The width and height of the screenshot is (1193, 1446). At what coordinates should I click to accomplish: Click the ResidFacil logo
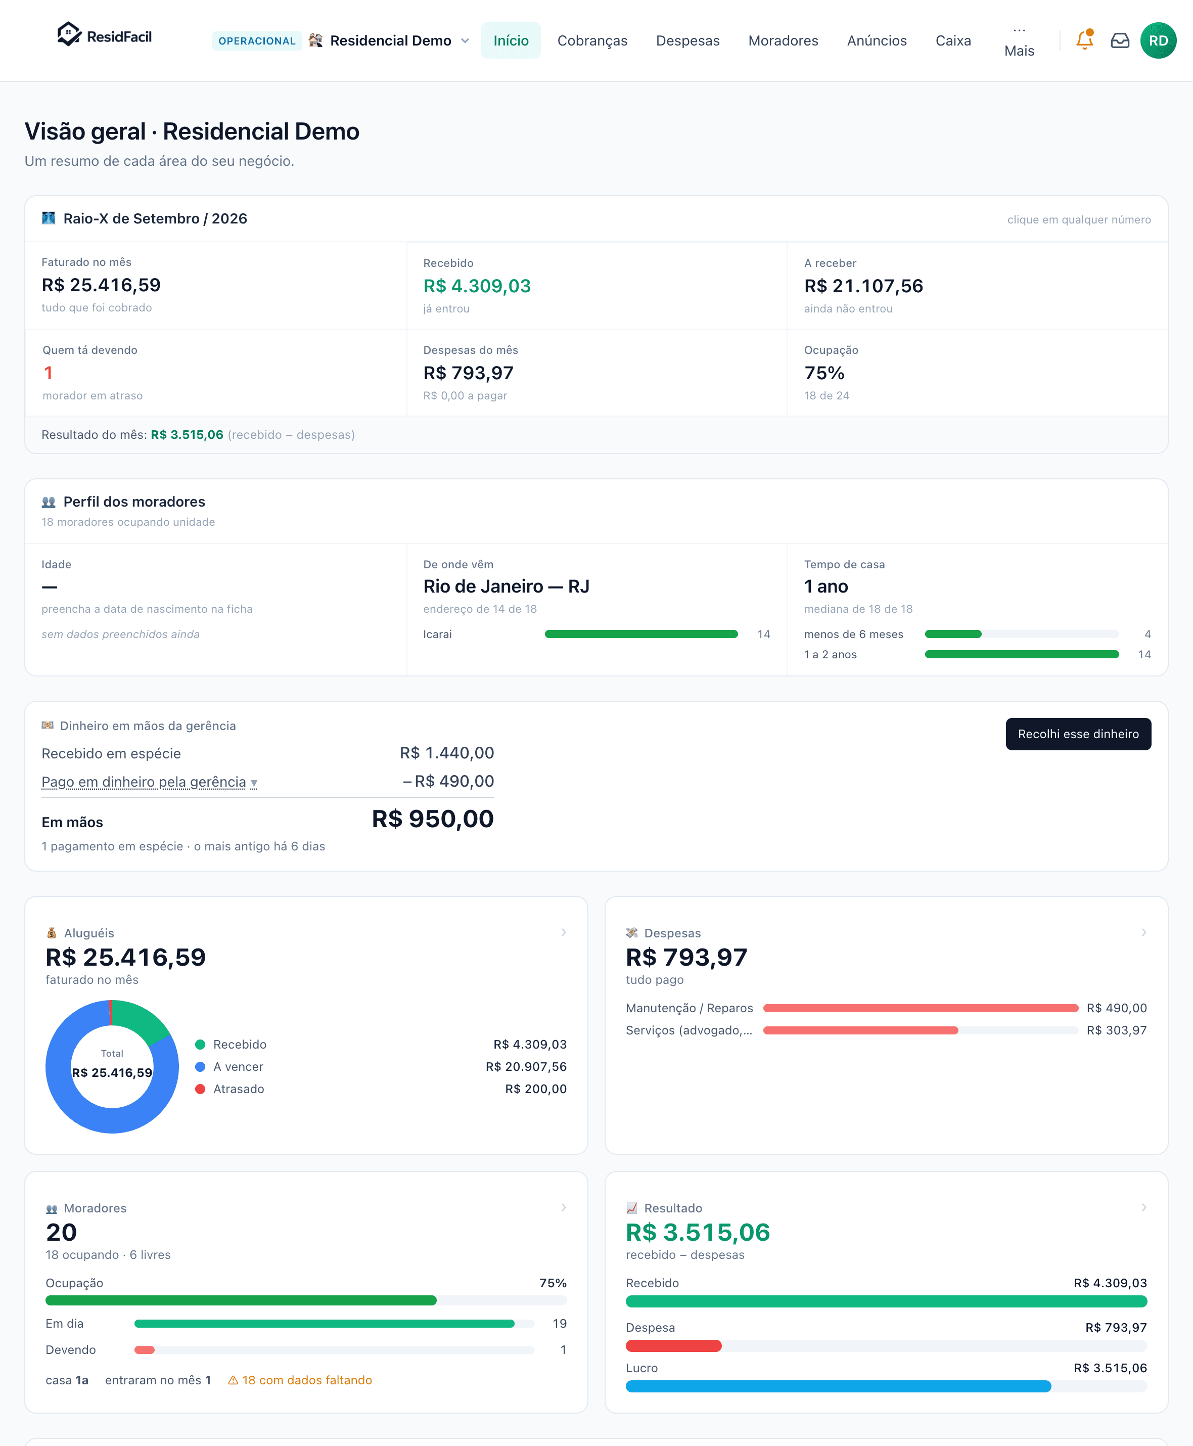(105, 34)
